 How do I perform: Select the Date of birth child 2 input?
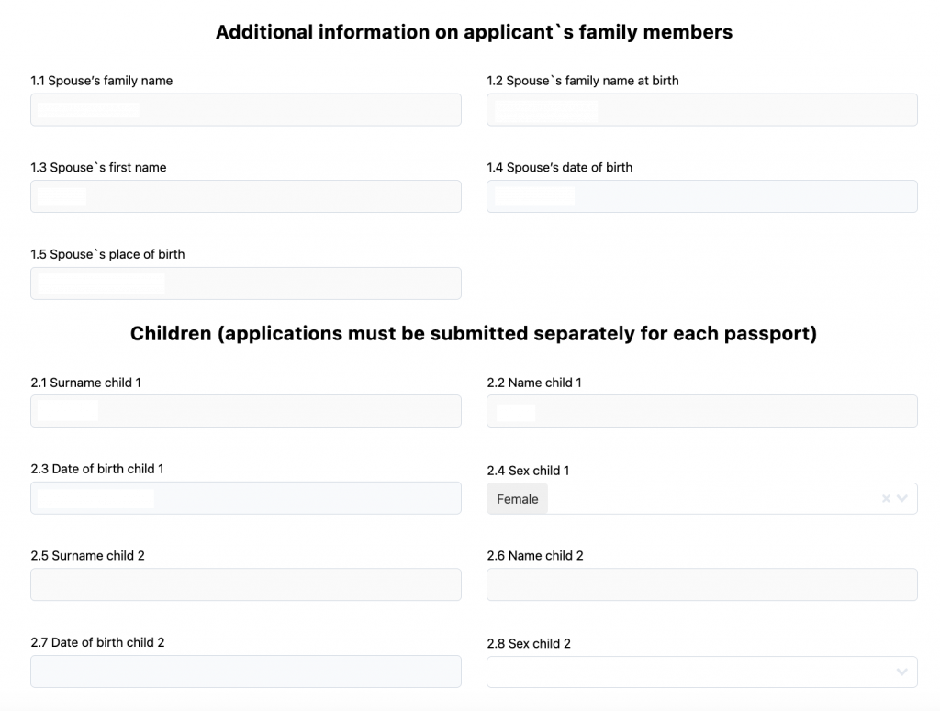[x=246, y=672]
